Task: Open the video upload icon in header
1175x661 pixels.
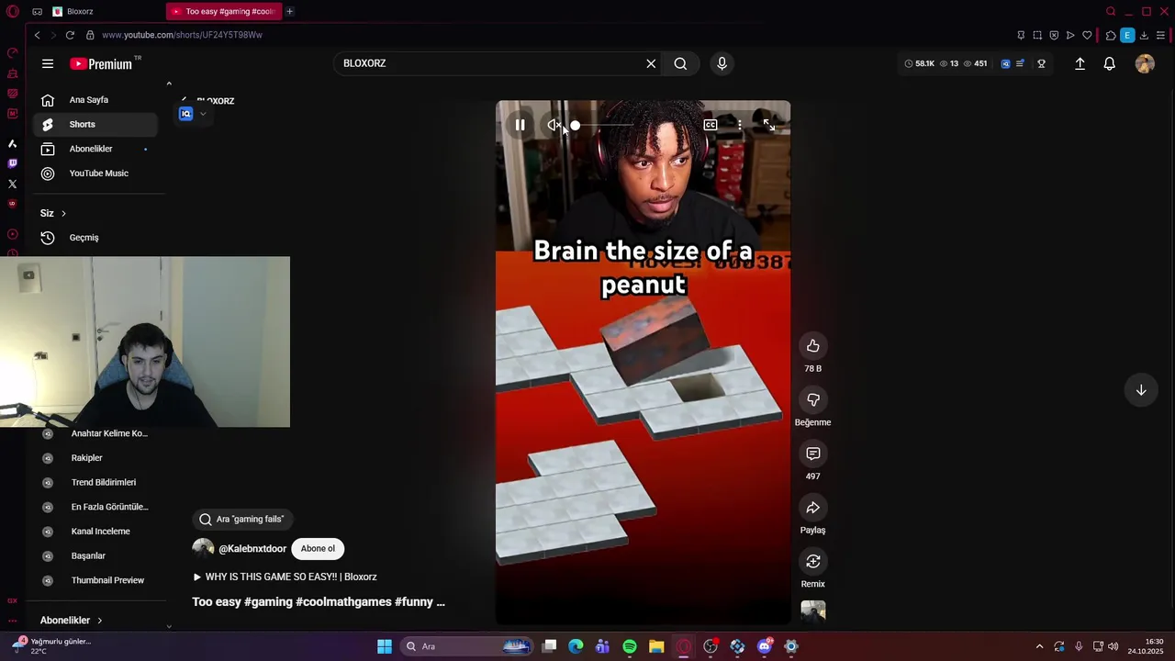Action: (x=1080, y=63)
